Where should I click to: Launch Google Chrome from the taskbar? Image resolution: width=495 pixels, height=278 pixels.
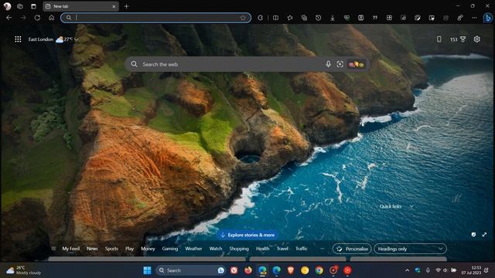click(x=319, y=270)
